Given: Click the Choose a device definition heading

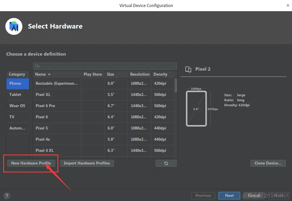Looking at the screenshot, I should pos(36,54).
